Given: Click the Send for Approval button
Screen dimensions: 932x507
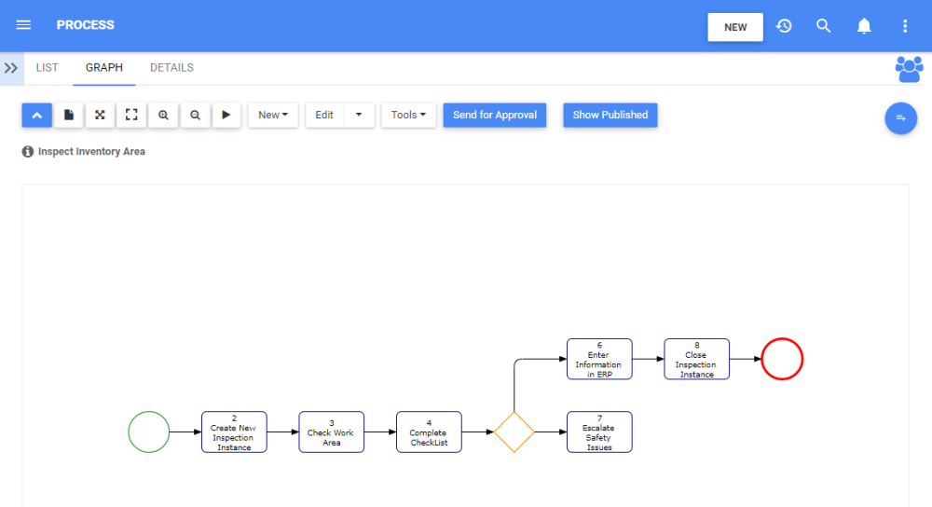Looking at the screenshot, I should tap(494, 115).
